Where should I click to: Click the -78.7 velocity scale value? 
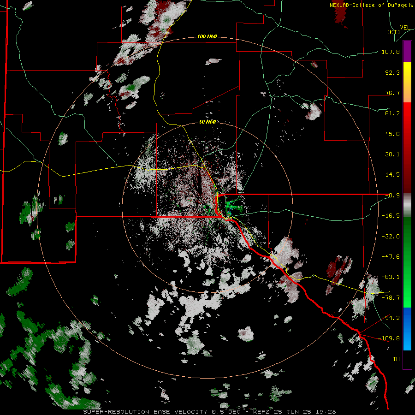(391, 298)
